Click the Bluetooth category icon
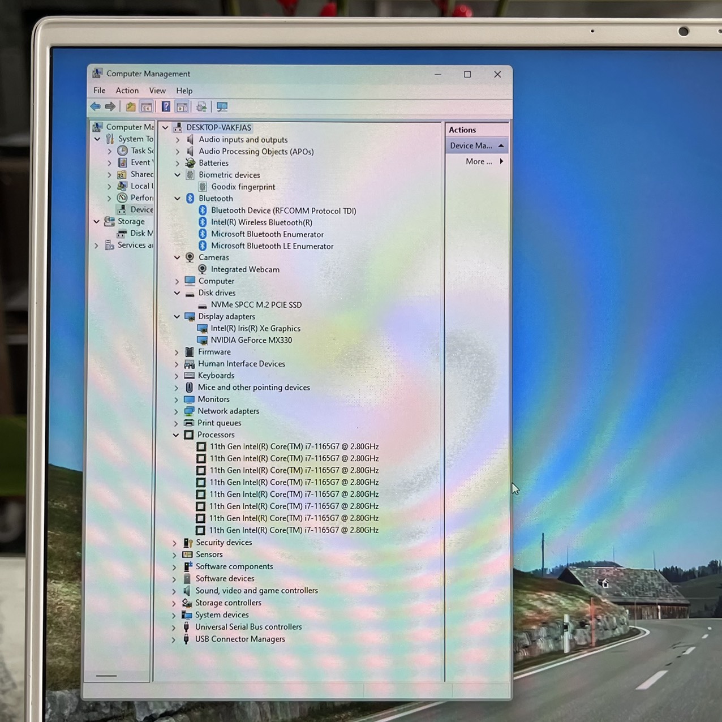Viewport: 722px width, 722px height. coord(190,199)
